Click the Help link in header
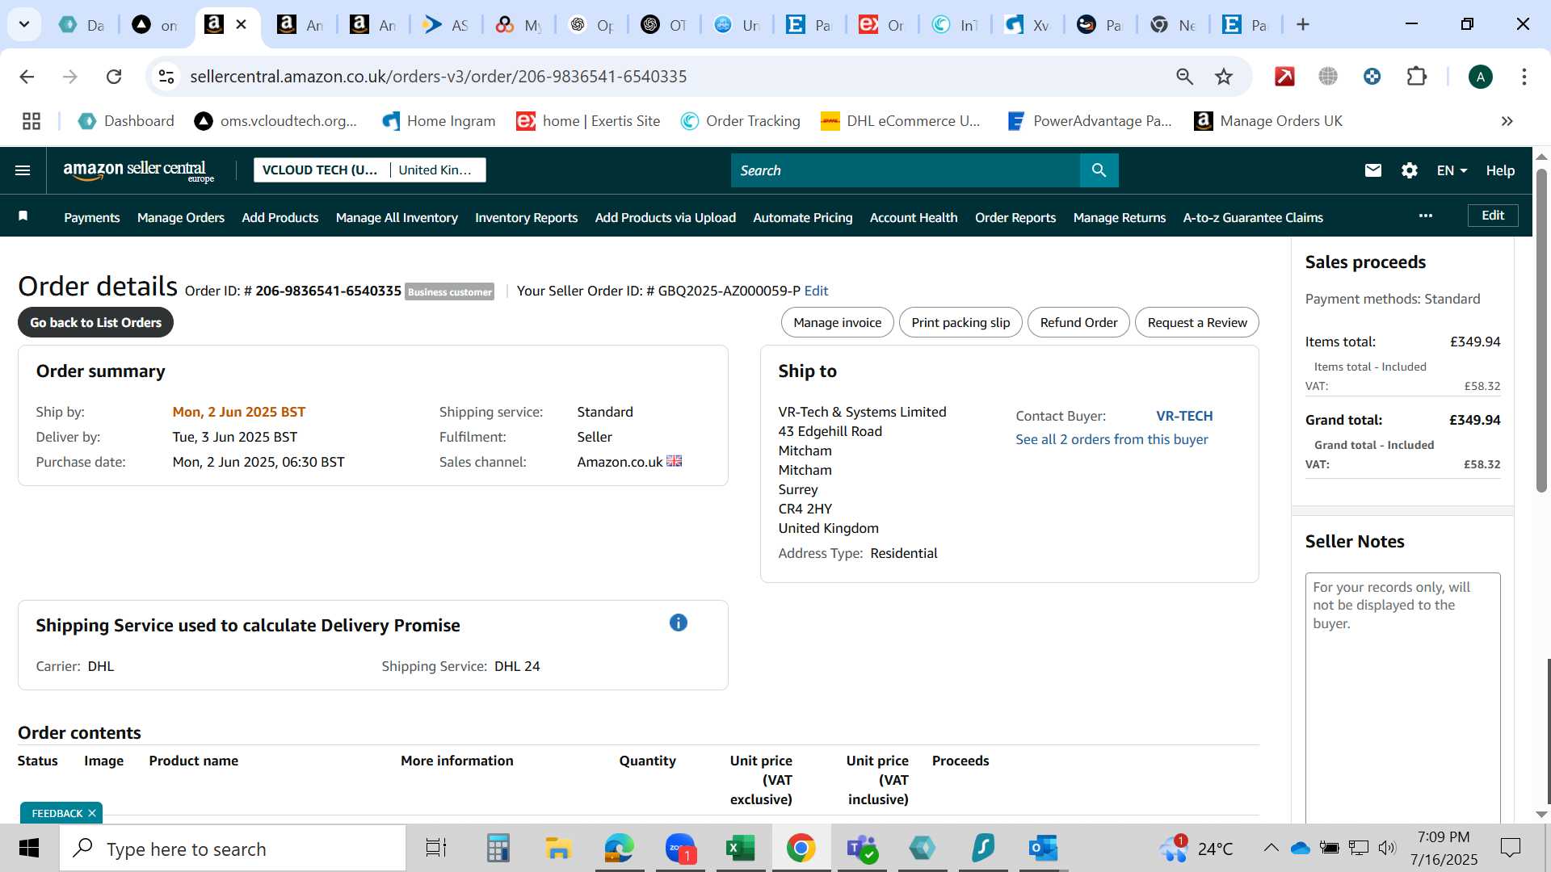Viewport: 1551px width, 872px height. (x=1500, y=170)
